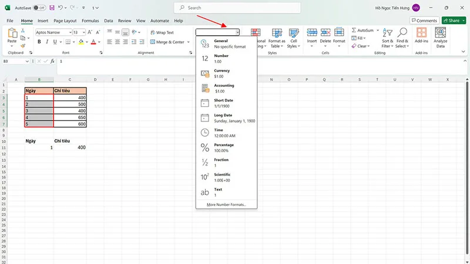
Task: Open the Clear dropdown
Action: (x=361, y=46)
